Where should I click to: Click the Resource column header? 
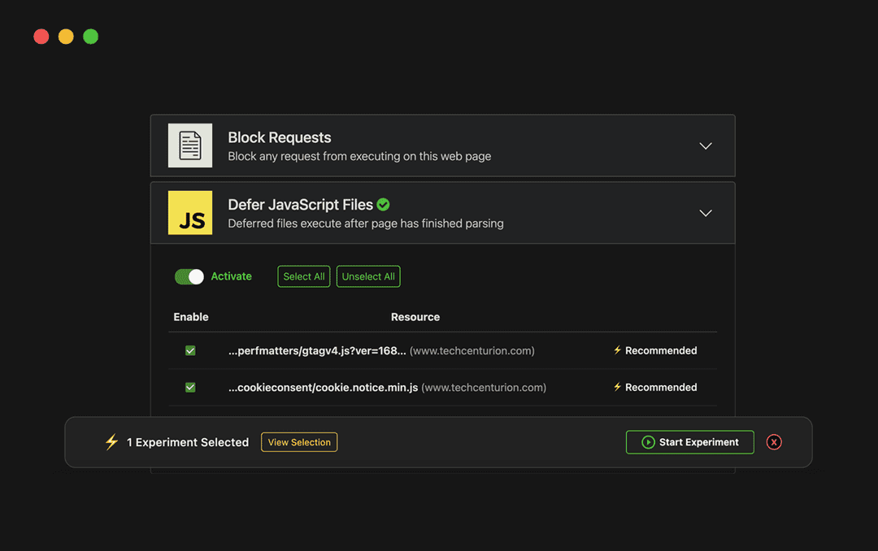click(x=415, y=316)
